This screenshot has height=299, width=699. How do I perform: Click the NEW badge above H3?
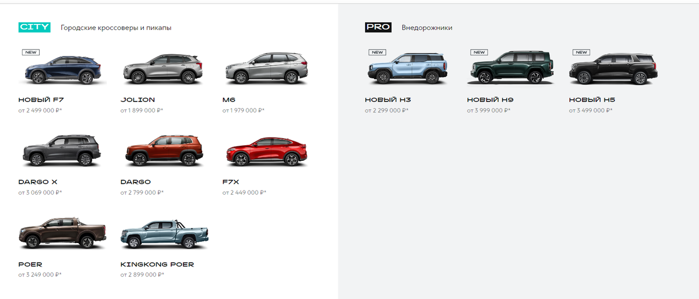377,52
